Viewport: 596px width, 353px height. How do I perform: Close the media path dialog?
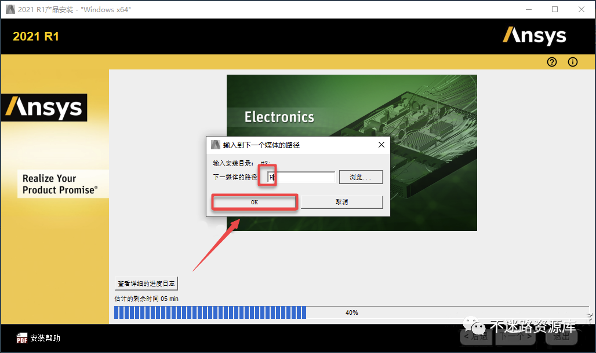tap(381, 145)
